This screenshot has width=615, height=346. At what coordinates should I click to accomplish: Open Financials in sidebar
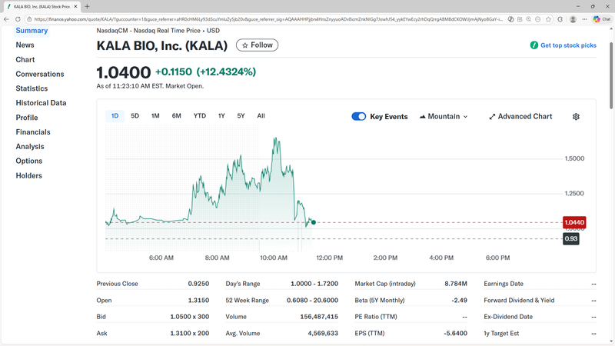tap(33, 132)
